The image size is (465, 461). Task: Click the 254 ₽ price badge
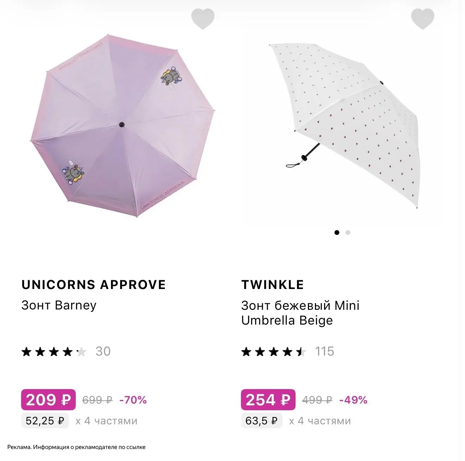click(268, 400)
